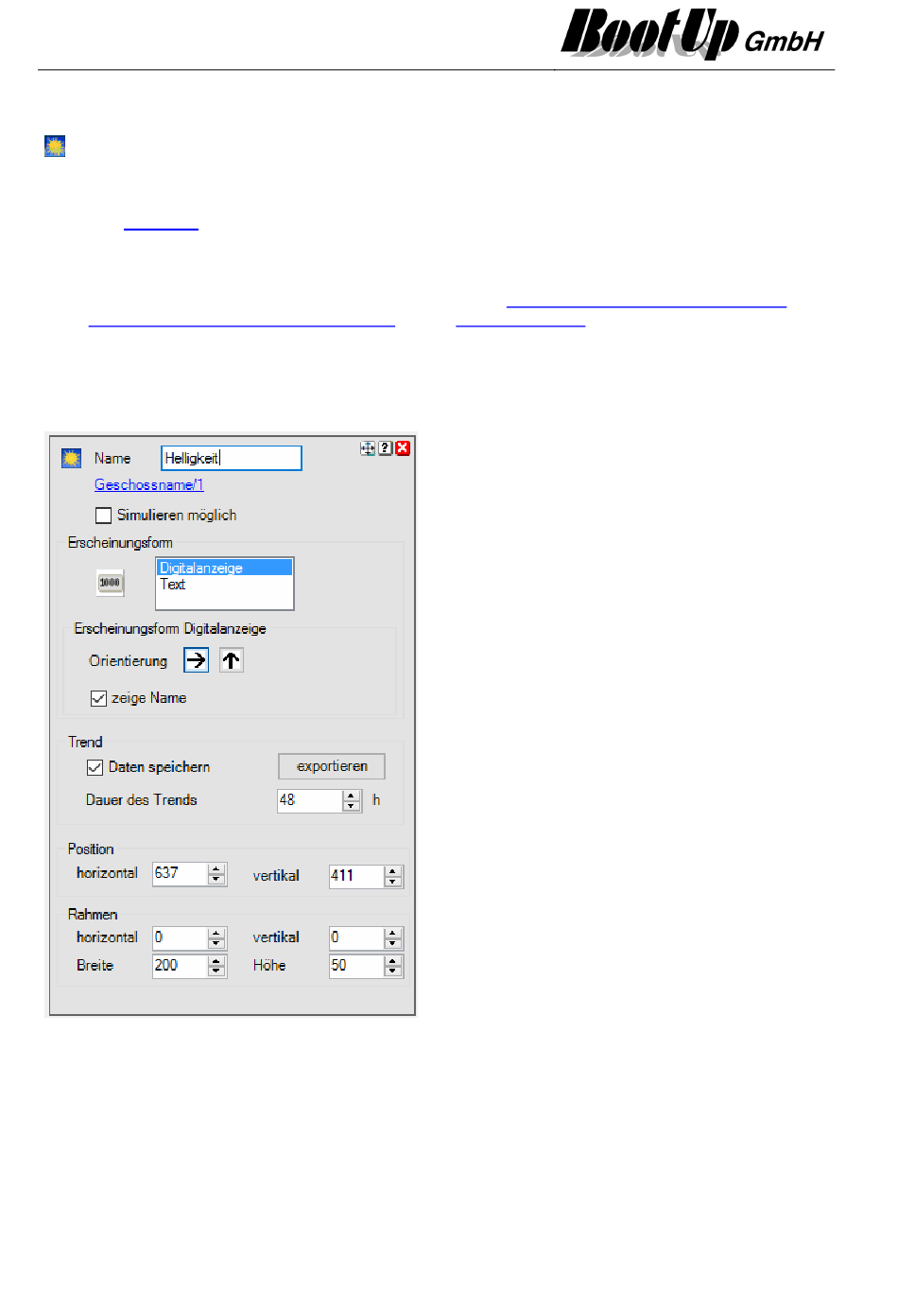
Task: Click the exportieren button
Action: 332,766
